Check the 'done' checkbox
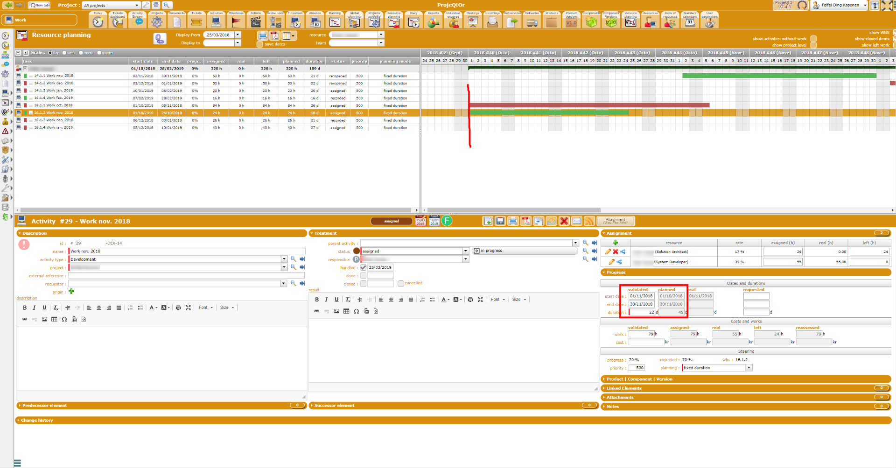The image size is (896, 468). pyautogui.click(x=363, y=276)
